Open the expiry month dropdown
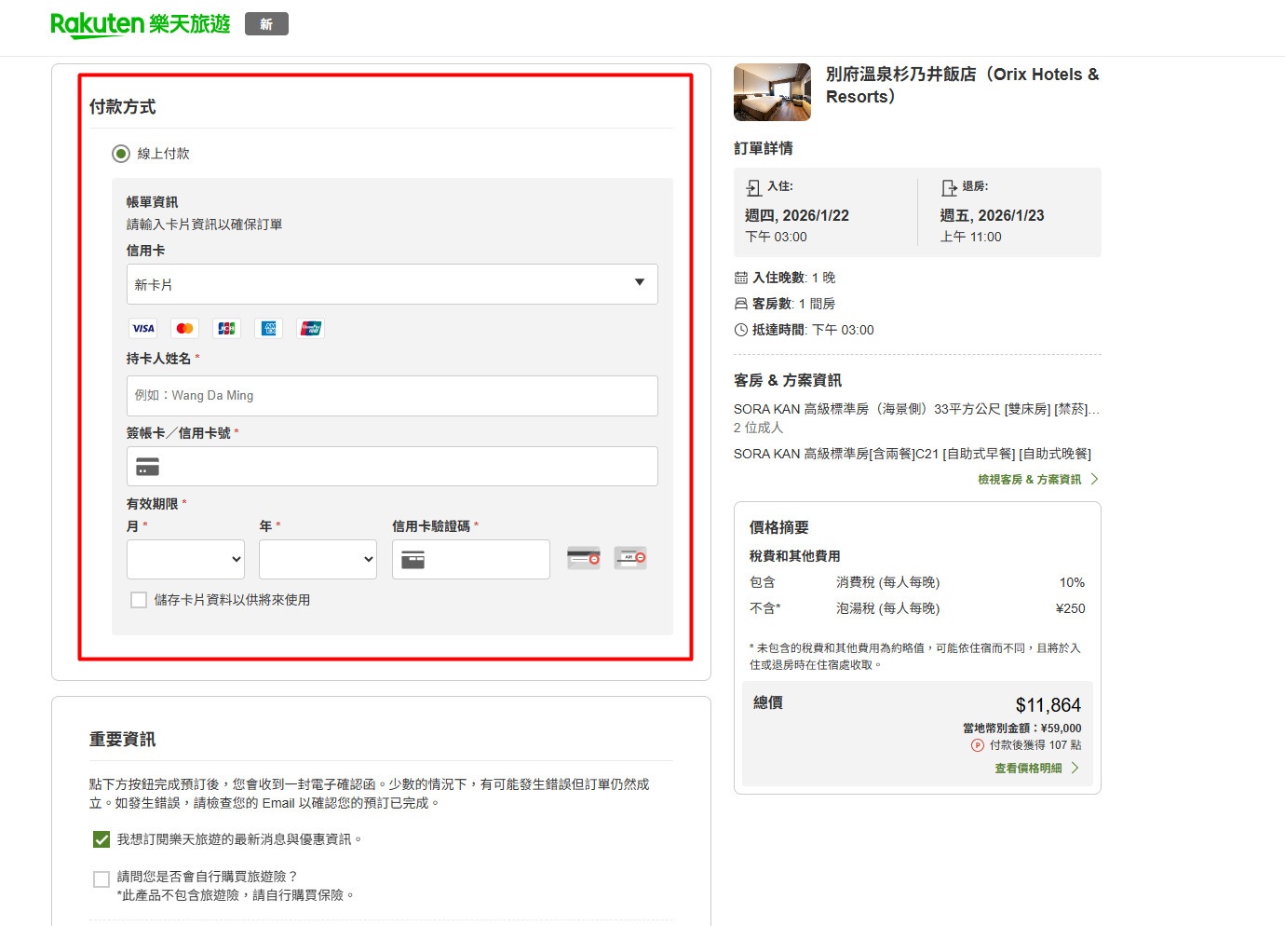Screen dimensions: 1285x926 (x=185, y=559)
